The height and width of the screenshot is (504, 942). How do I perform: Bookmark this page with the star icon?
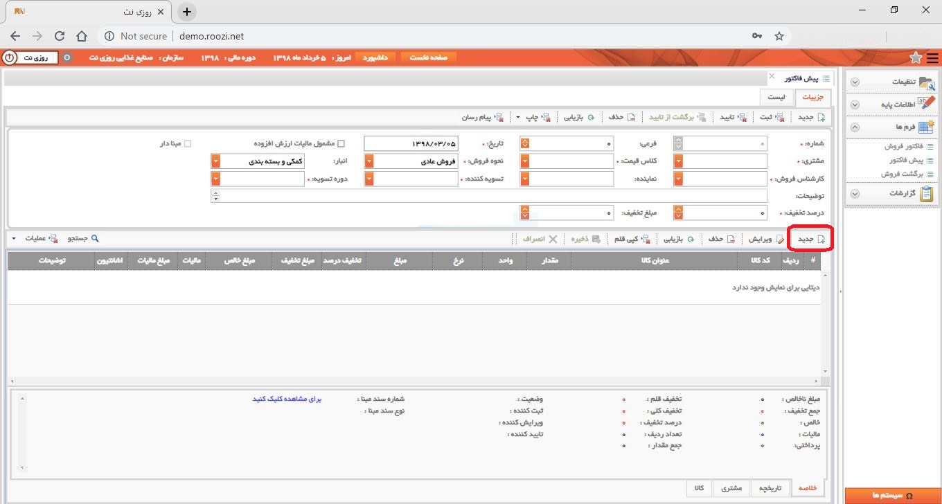(x=779, y=36)
